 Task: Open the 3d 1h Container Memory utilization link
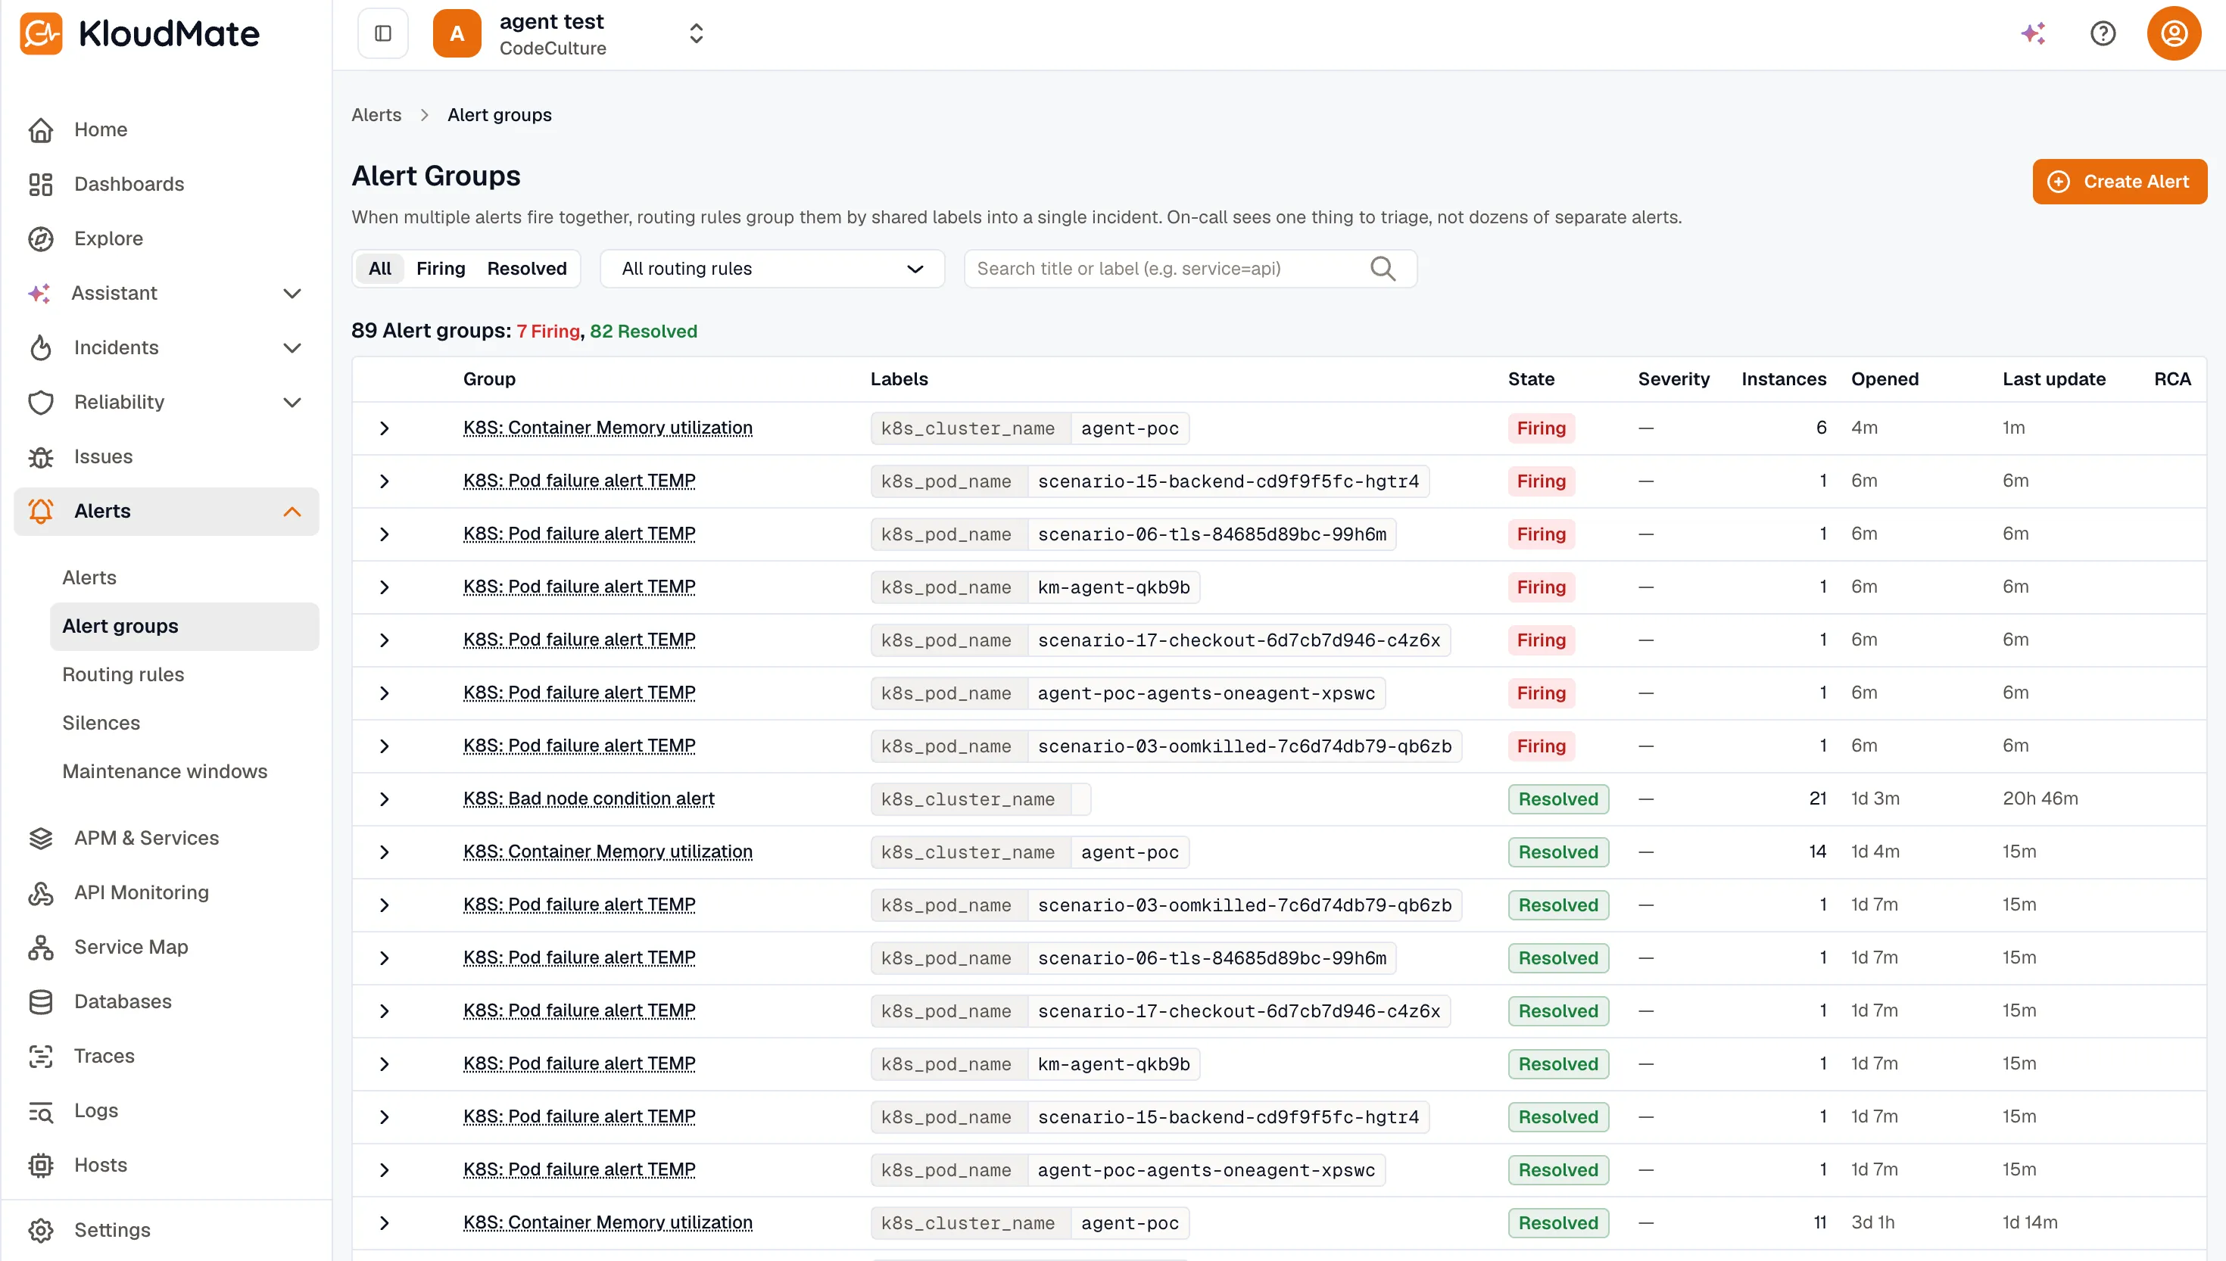(x=607, y=1223)
